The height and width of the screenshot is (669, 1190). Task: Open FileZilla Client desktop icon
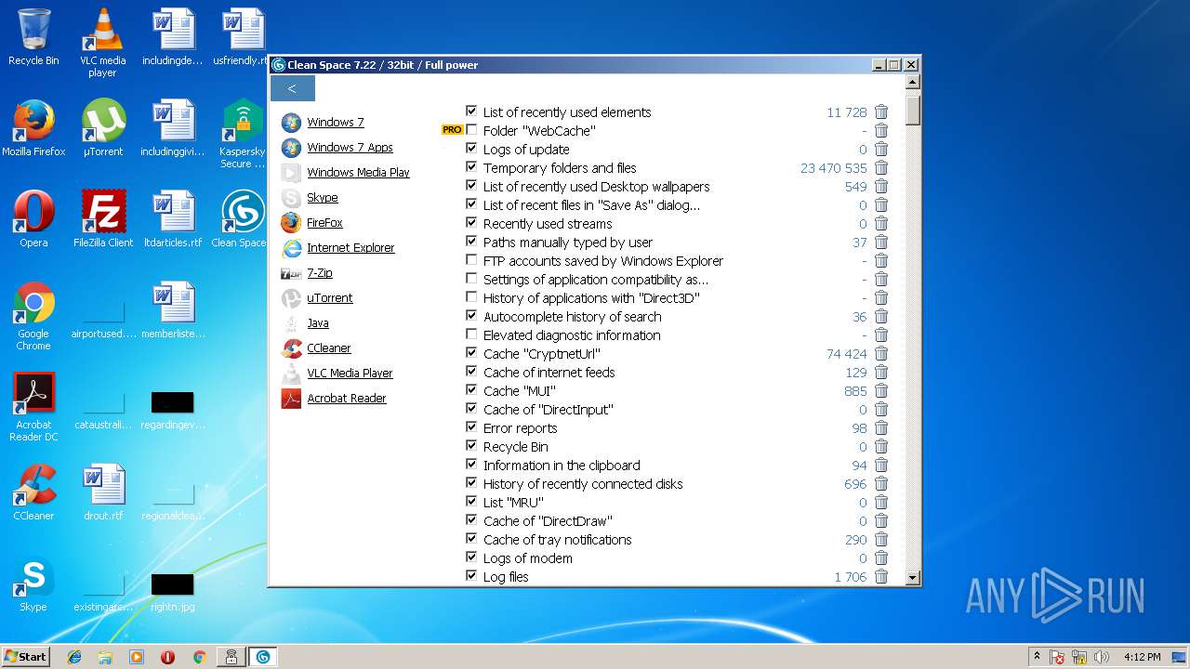[x=103, y=219]
